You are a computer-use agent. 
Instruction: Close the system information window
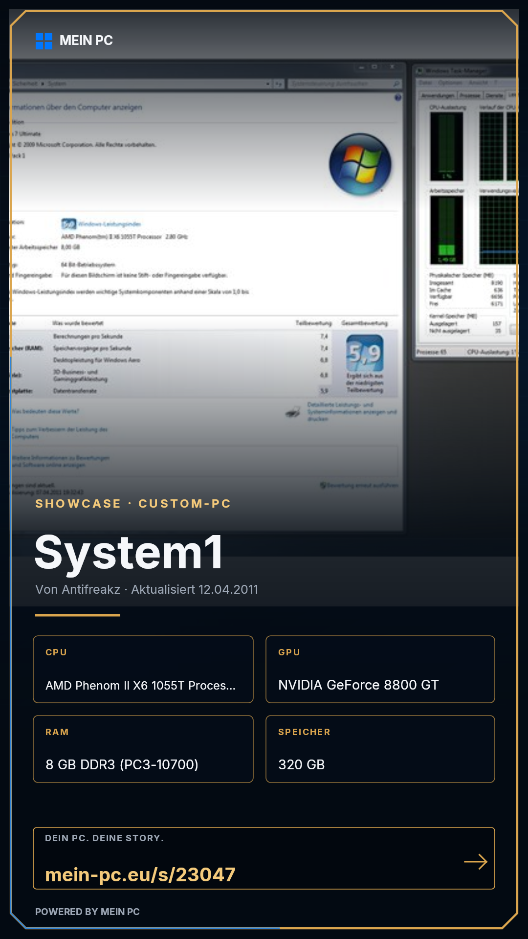point(392,67)
